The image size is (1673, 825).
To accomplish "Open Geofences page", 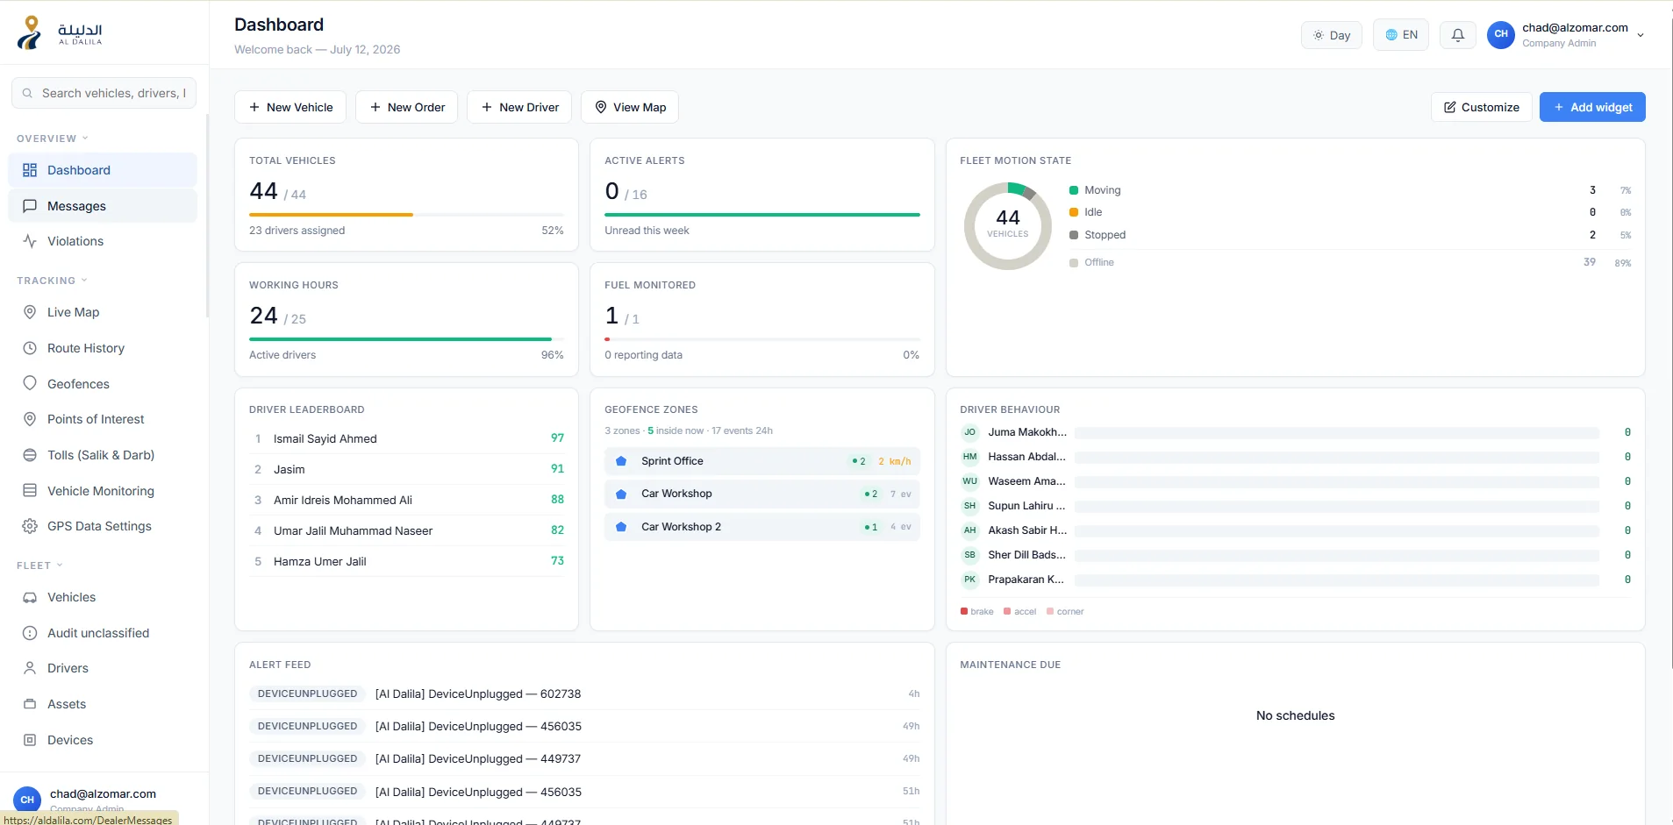I will point(103,384).
